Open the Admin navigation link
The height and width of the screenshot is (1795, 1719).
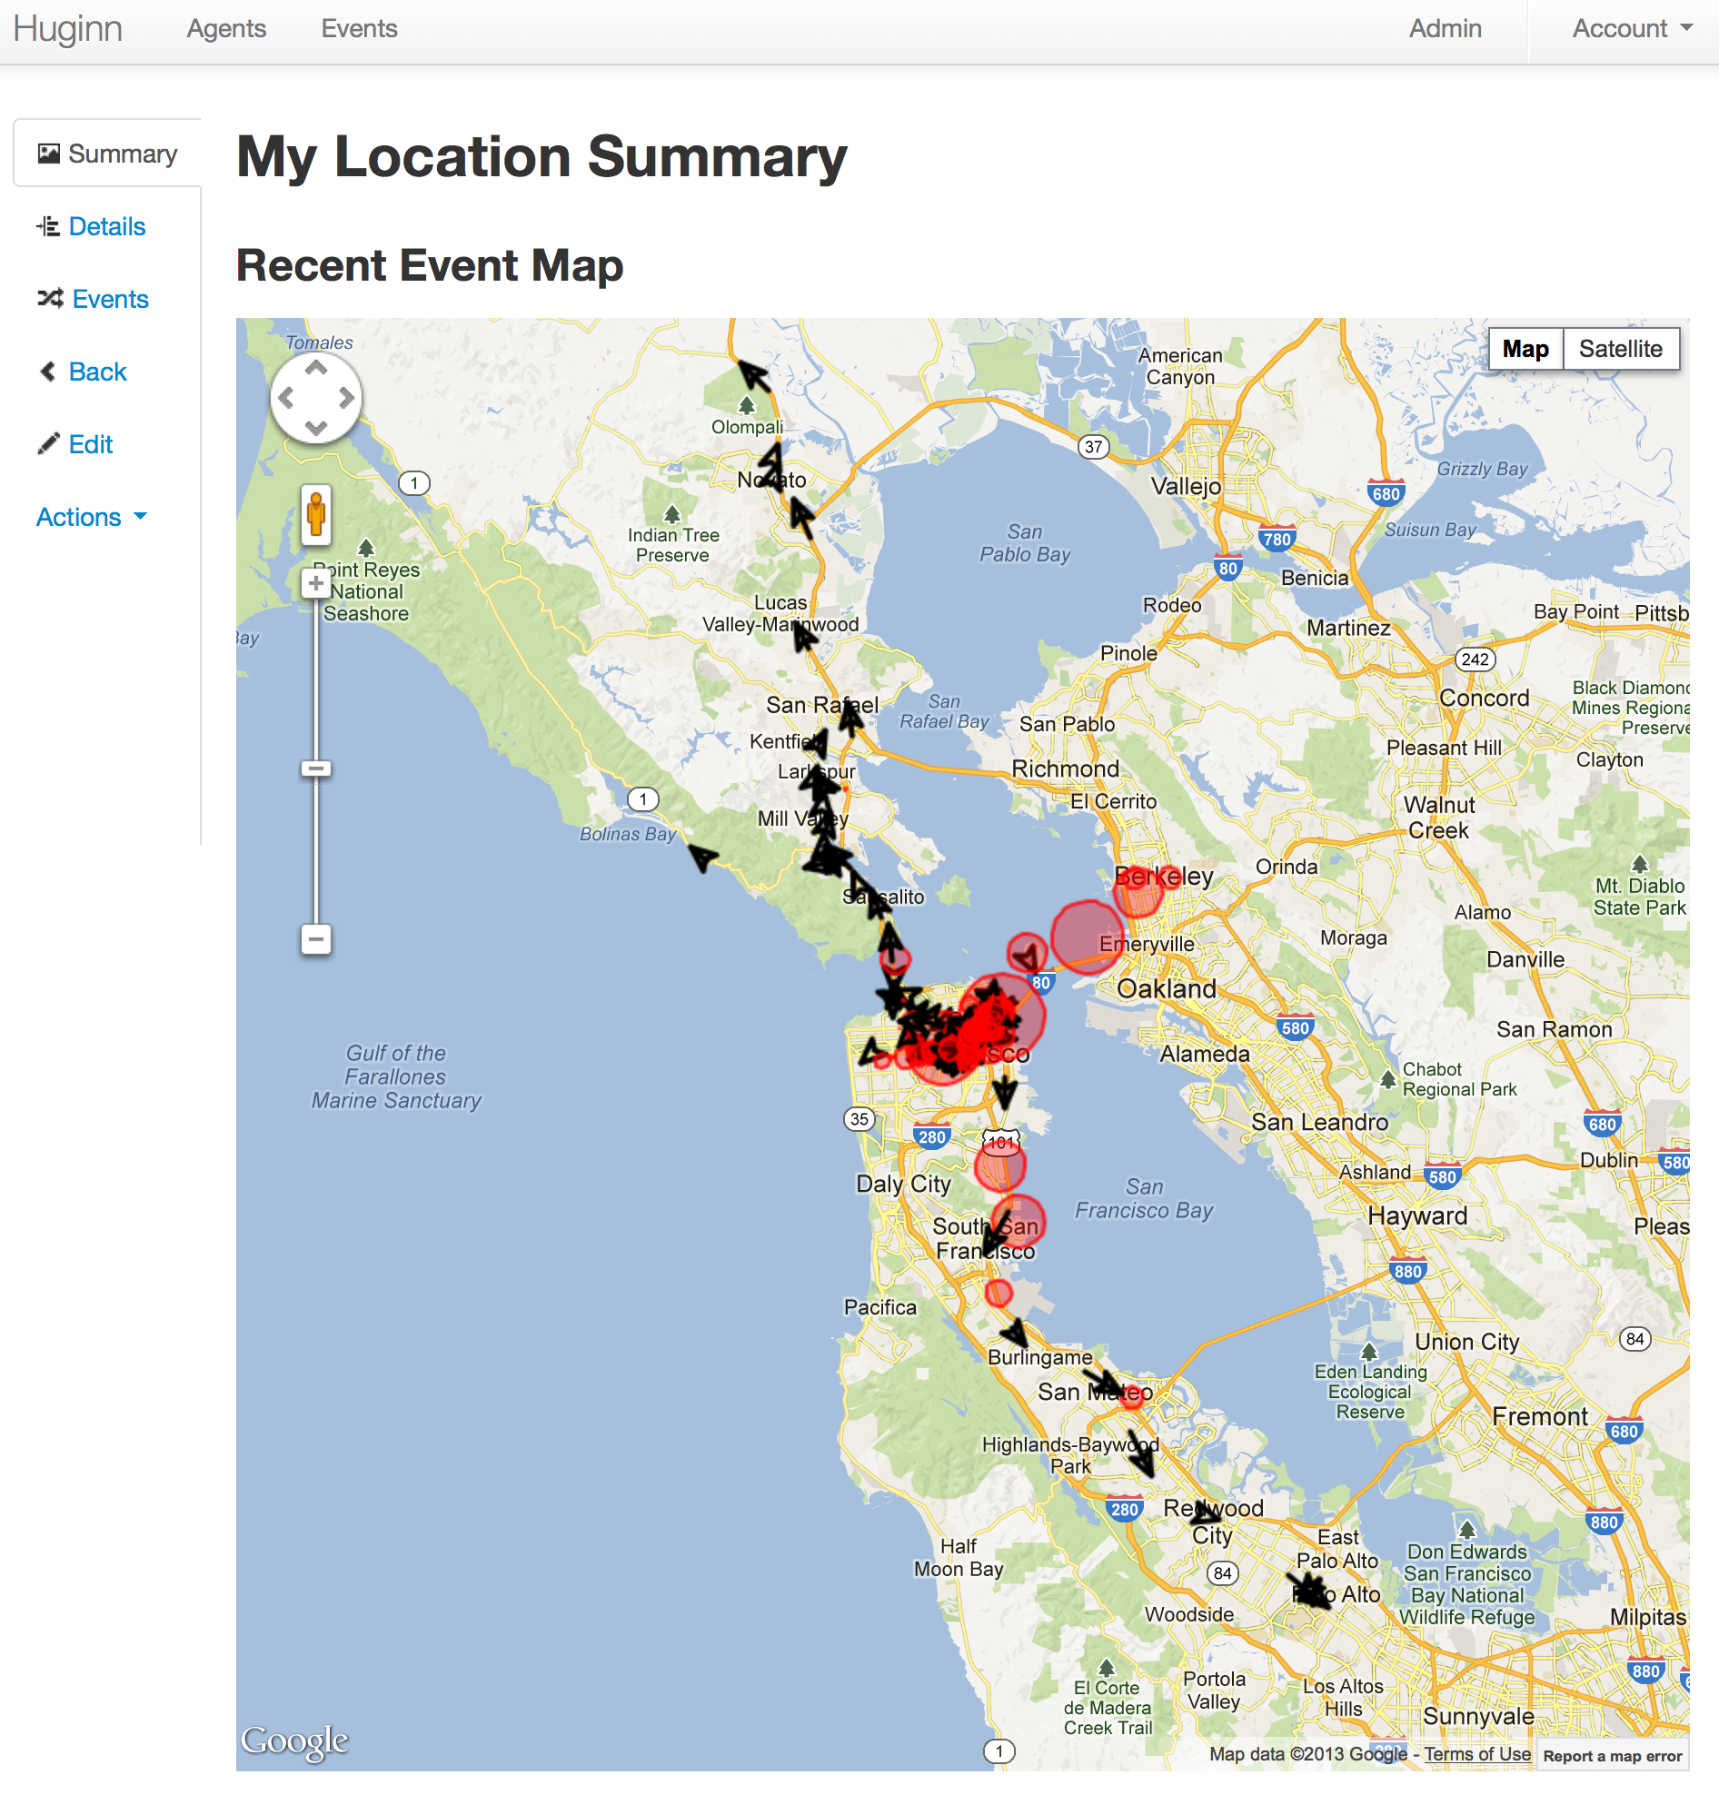coord(1445,29)
